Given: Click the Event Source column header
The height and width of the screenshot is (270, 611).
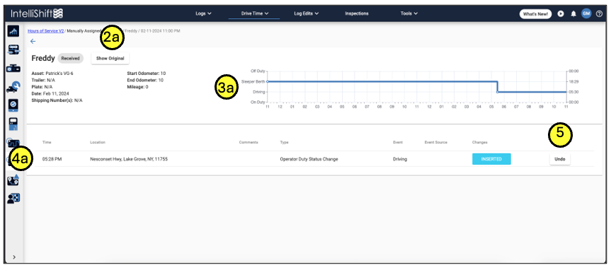Looking at the screenshot, I should [x=435, y=142].
